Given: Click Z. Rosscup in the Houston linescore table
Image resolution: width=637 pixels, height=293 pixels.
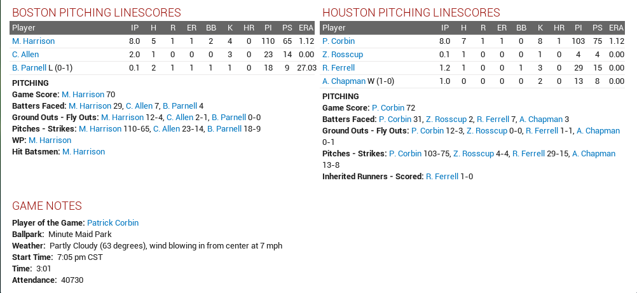Looking at the screenshot, I should pyautogui.click(x=343, y=55).
